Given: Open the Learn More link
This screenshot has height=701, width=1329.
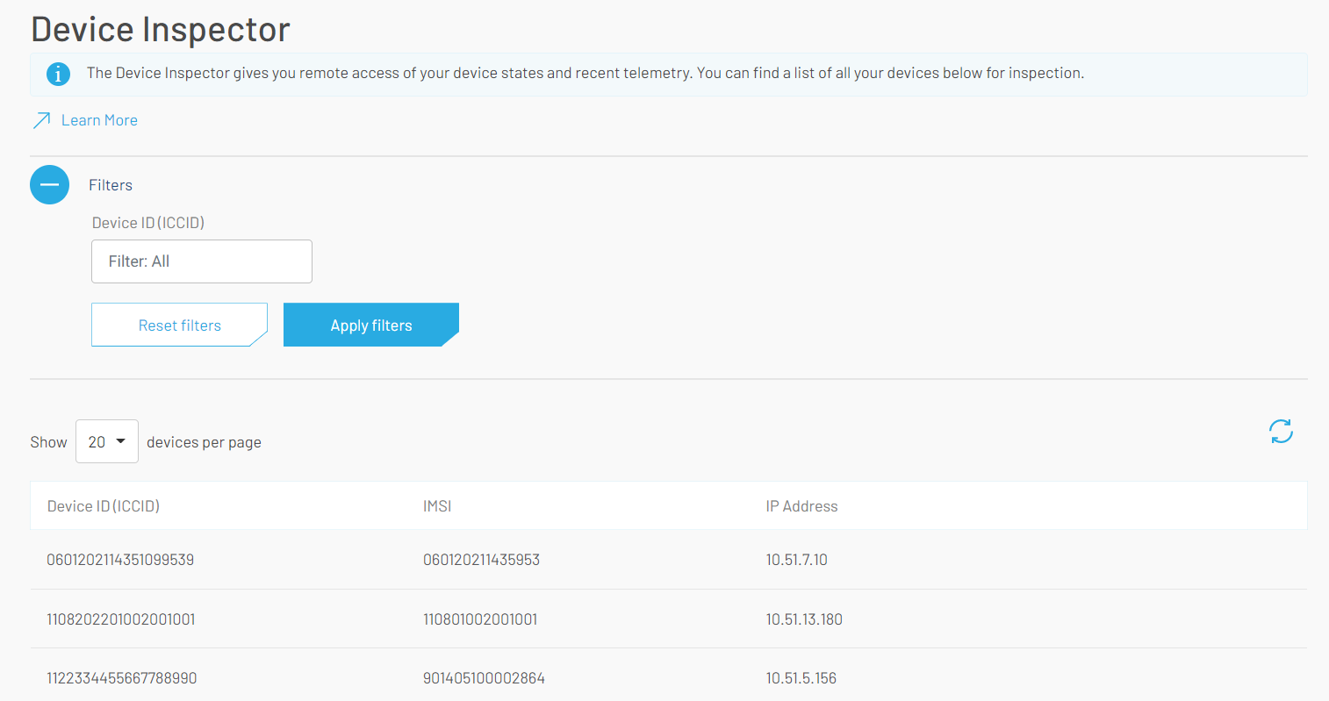Looking at the screenshot, I should [x=98, y=119].
